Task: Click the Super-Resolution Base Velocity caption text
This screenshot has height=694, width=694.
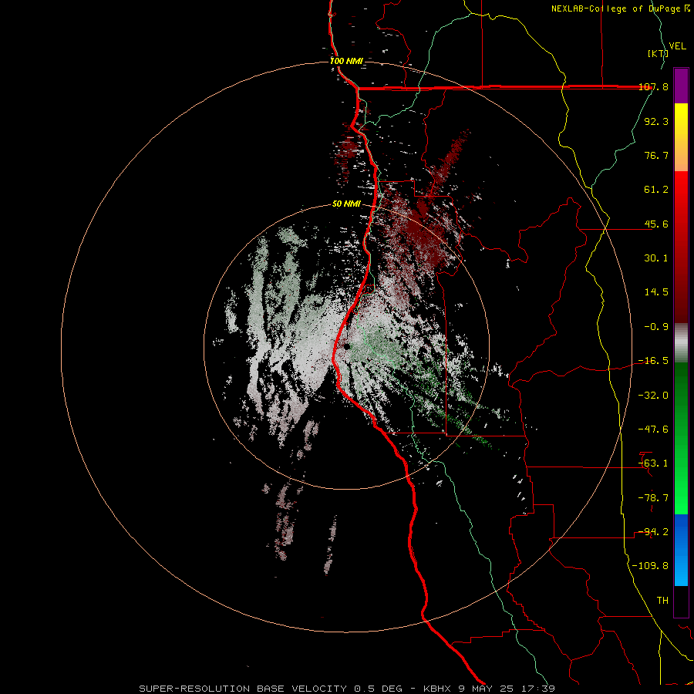Action: (346, 689)
